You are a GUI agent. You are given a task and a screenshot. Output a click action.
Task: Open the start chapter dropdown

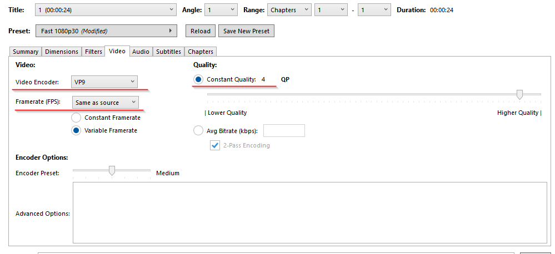[x=331, y=10]
